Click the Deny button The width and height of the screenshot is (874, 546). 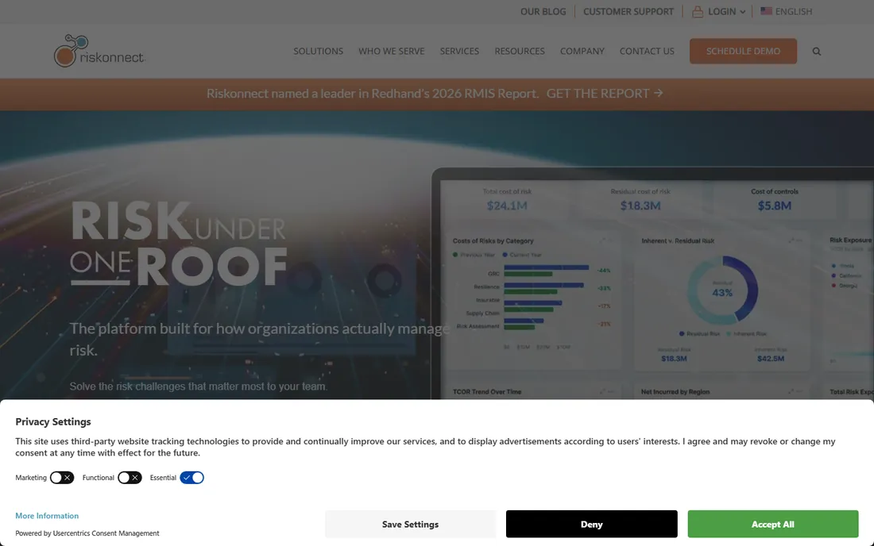pyautogui.click(x=591, y=525)
